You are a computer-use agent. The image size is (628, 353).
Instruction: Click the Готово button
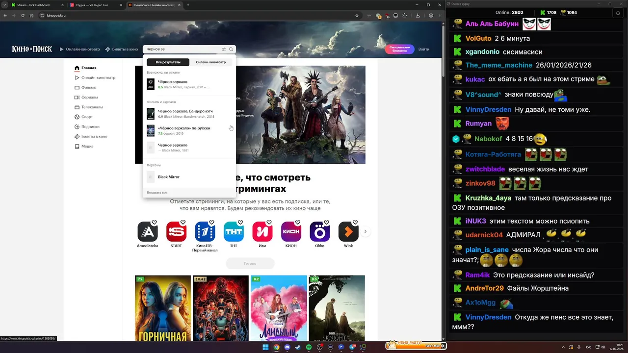pos(250,263)
